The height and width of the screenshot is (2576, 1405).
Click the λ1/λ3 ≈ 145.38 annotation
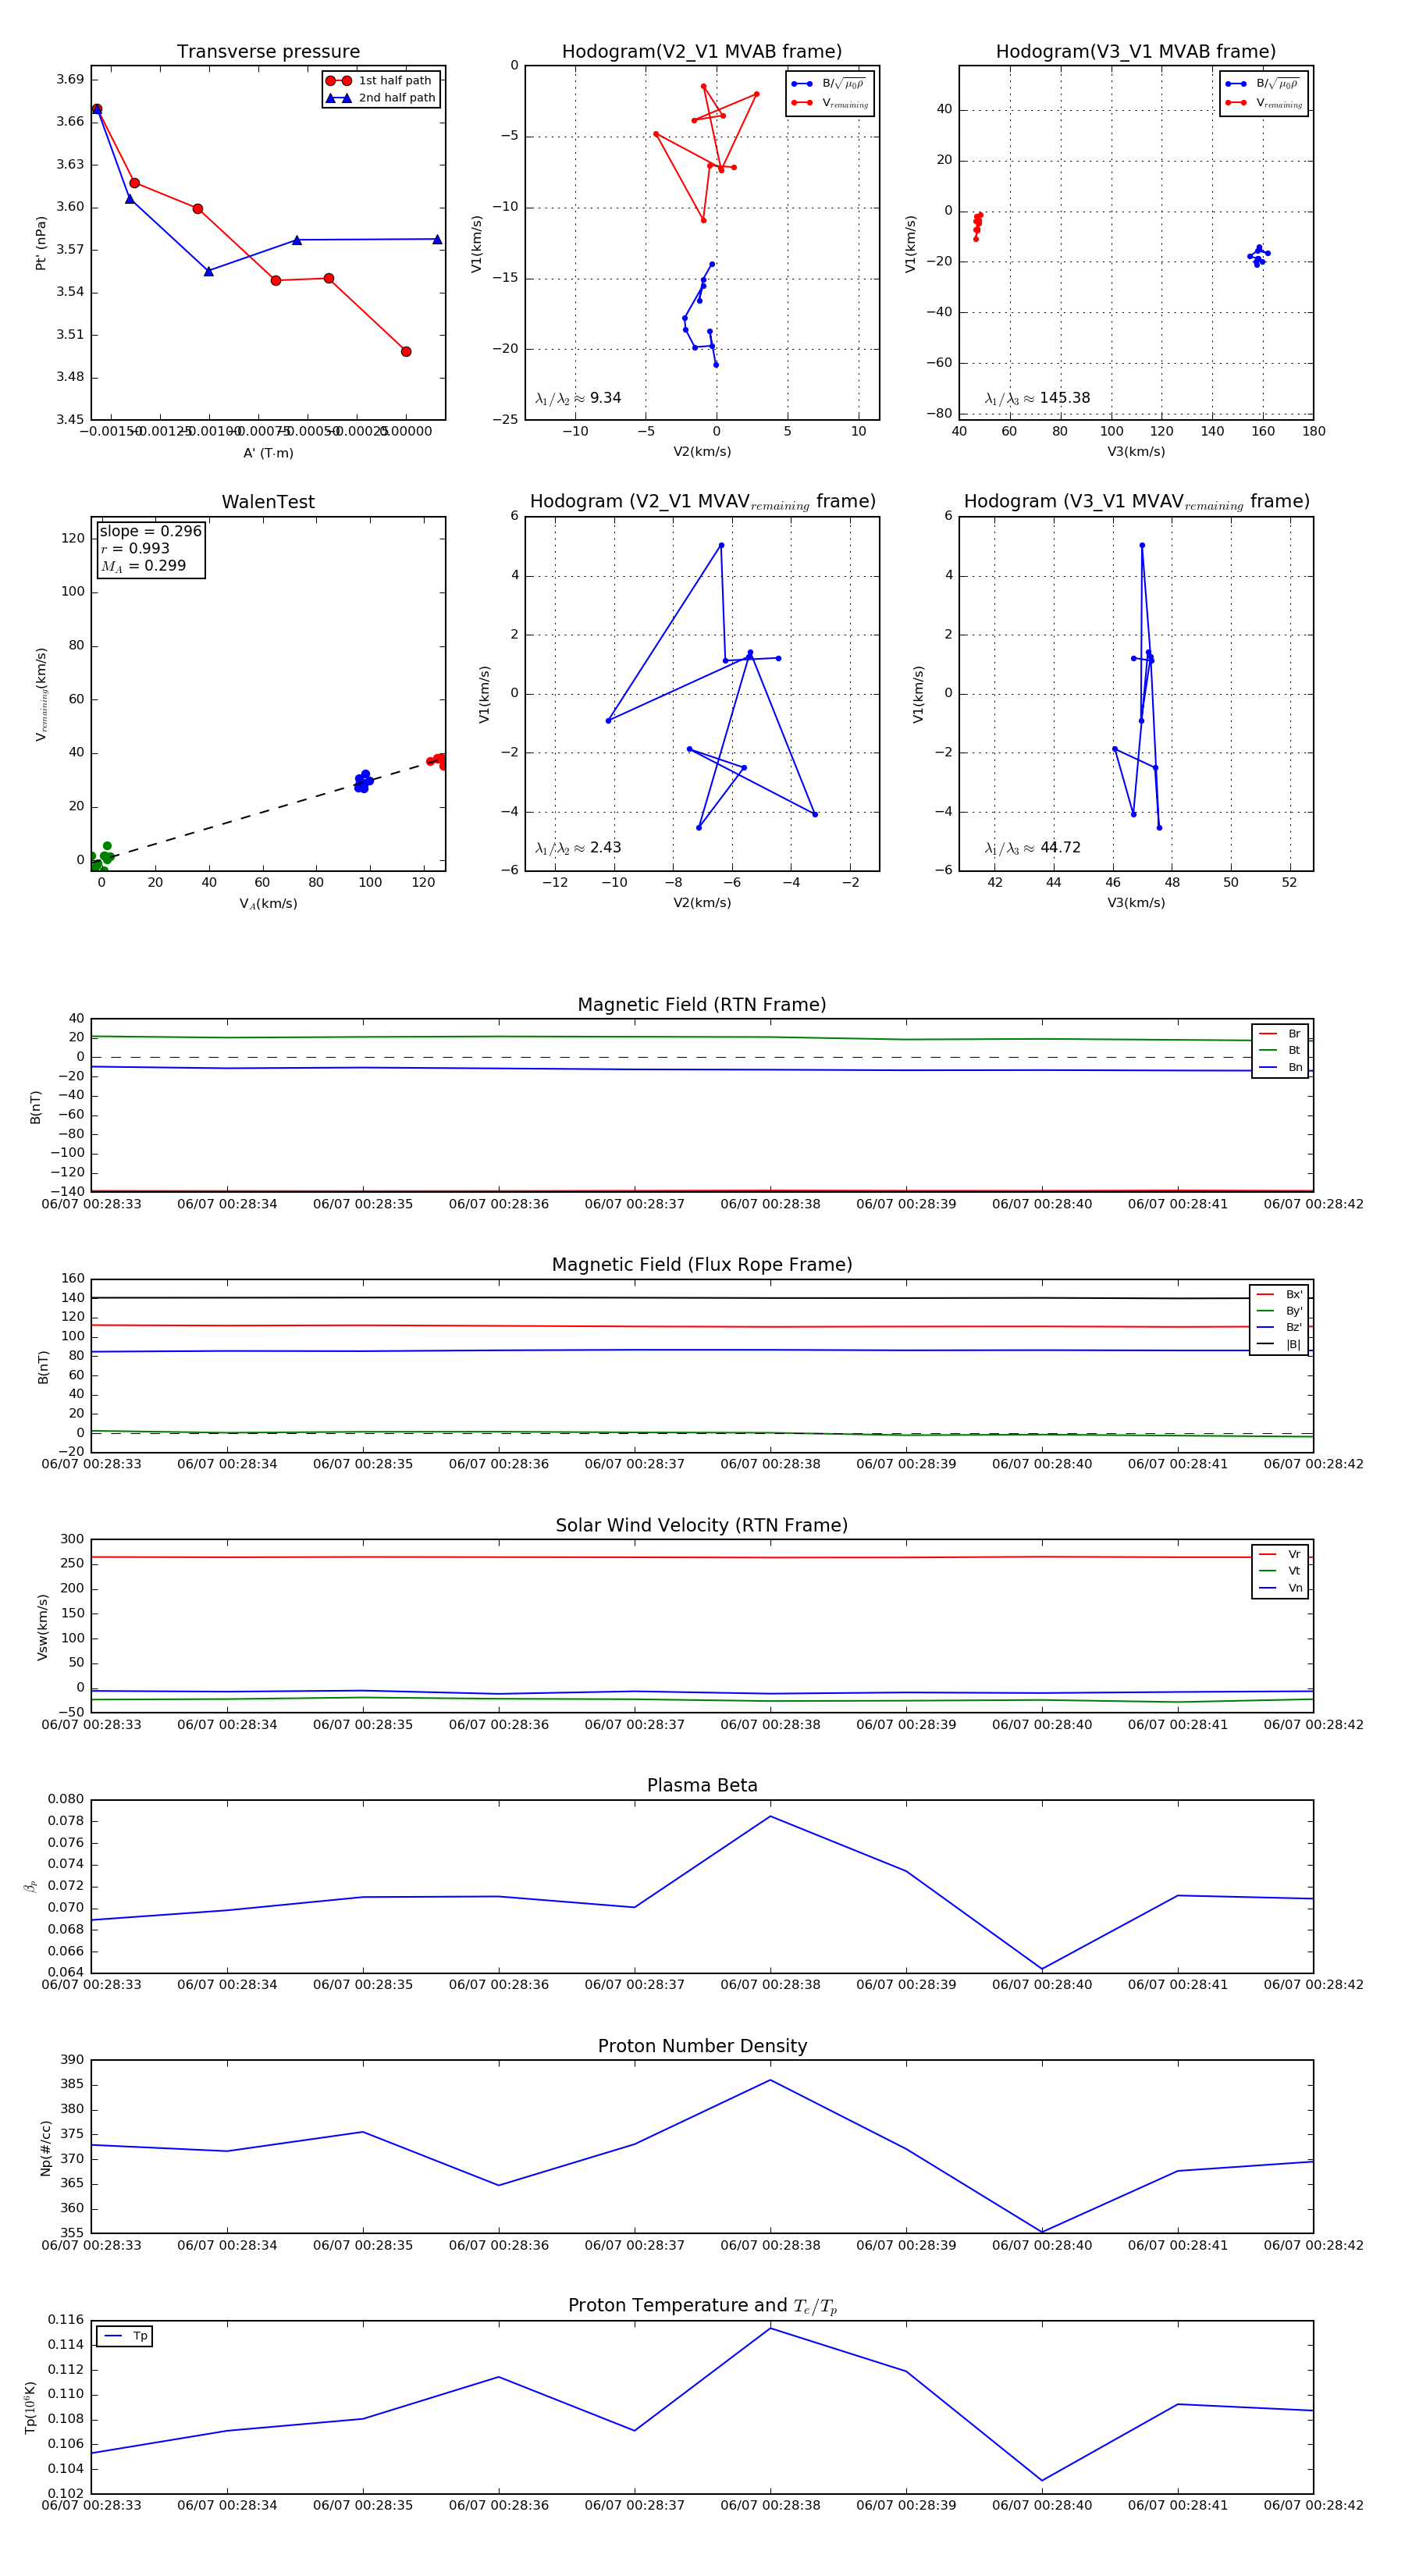pos(1037,398)
